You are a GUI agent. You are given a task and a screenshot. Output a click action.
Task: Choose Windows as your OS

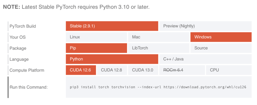click(221, 37)
